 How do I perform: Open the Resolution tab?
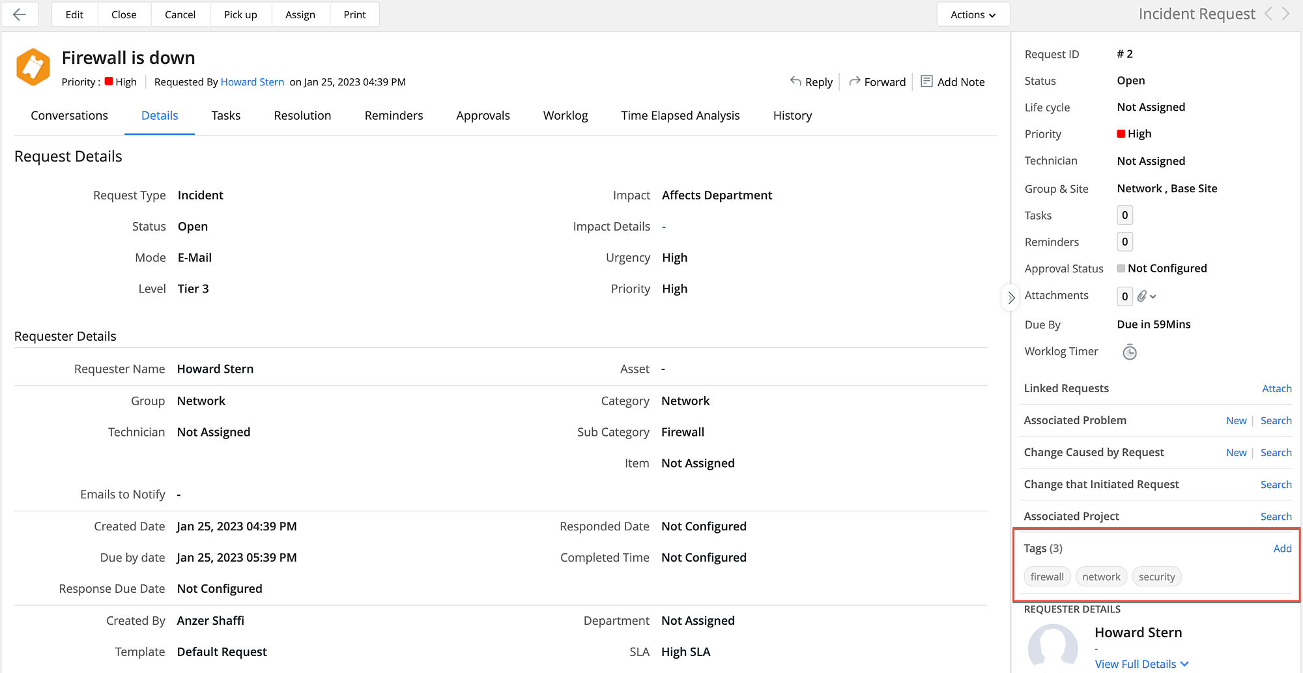[x=302, y=115]
